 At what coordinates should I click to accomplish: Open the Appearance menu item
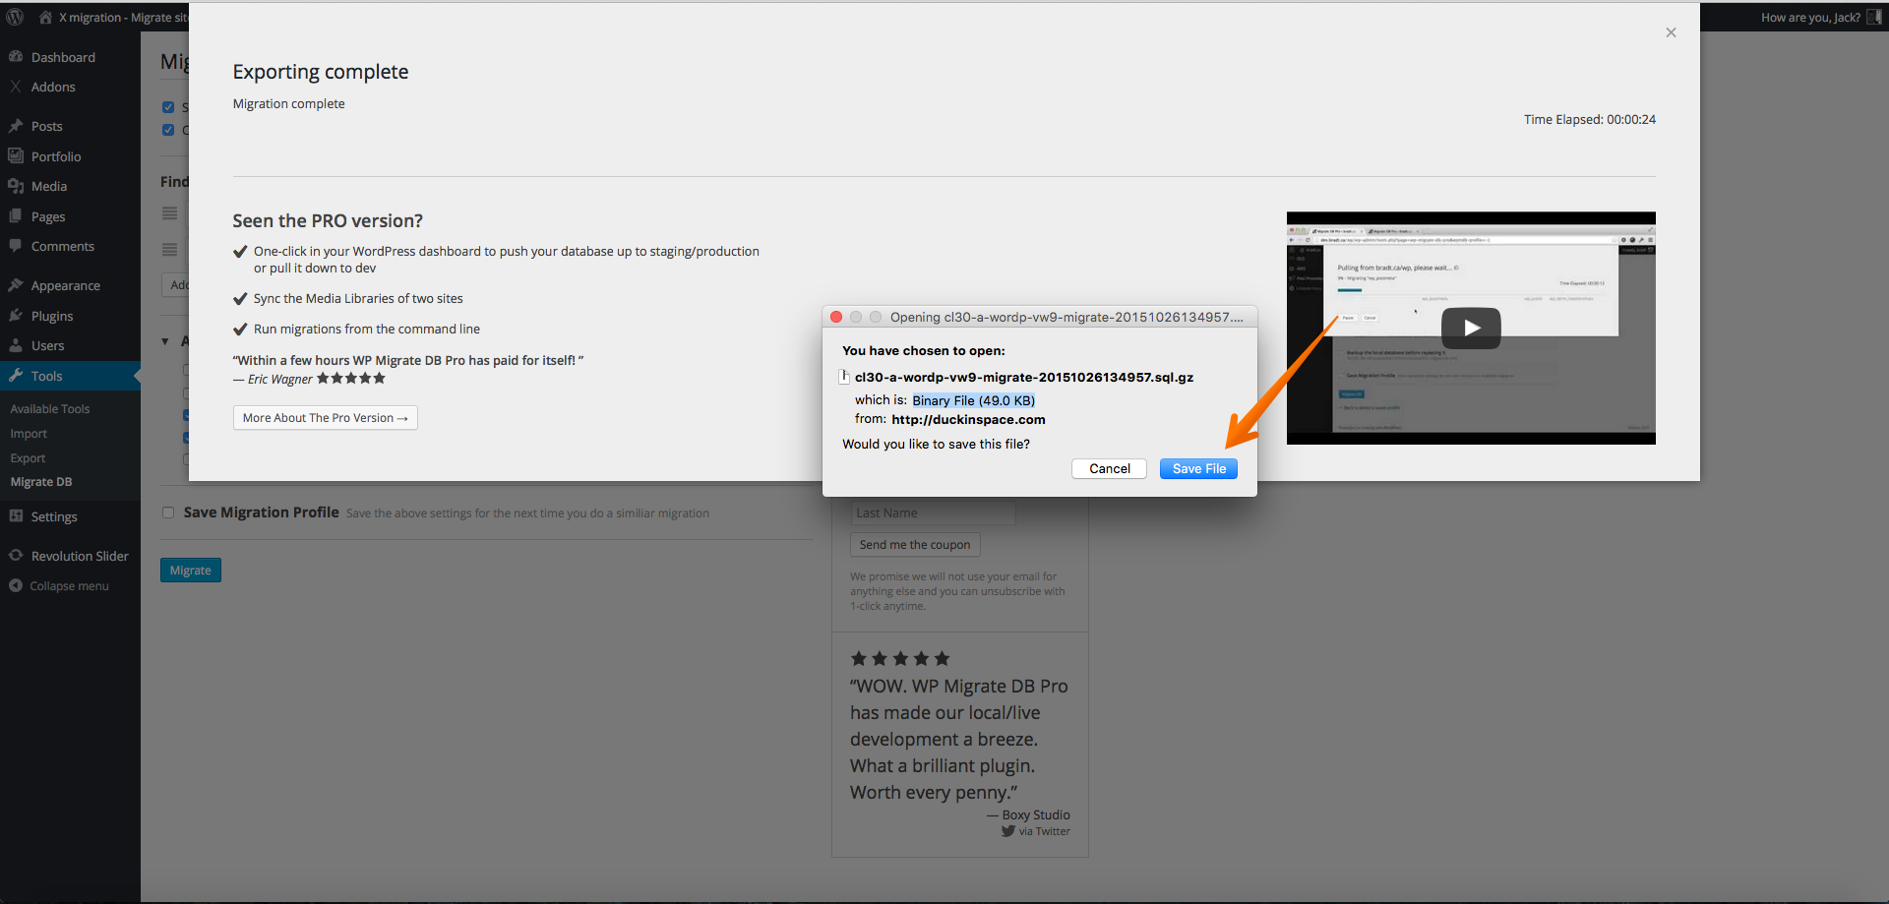[65, 285]
